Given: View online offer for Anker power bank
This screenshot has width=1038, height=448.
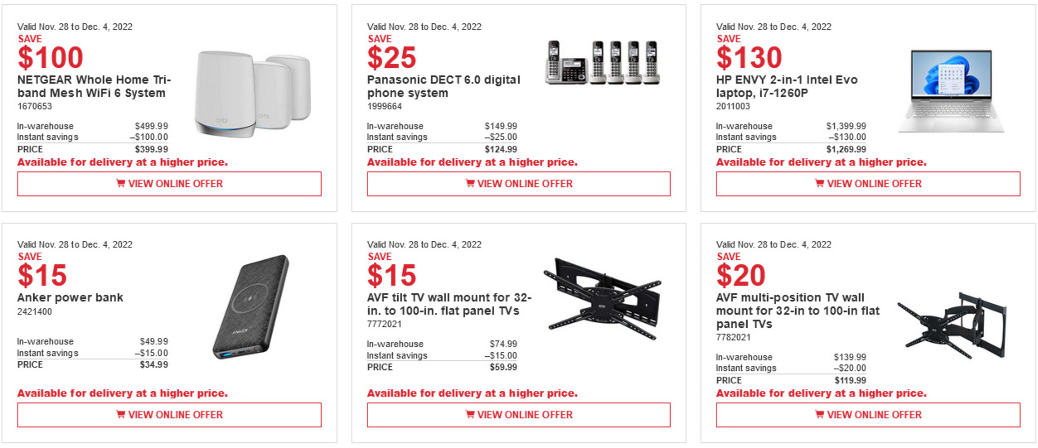Looking at the screenshot, I should [169, 415].
